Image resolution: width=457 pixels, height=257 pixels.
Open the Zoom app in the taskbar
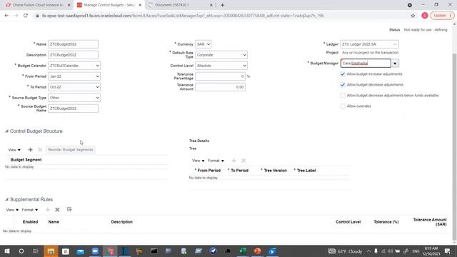95,251
